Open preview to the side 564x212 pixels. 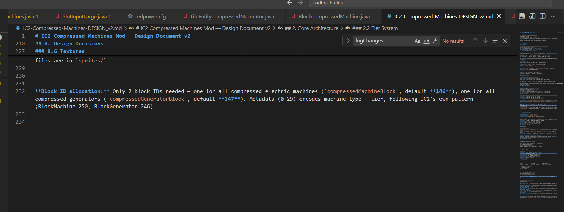(x=532, y=16)
